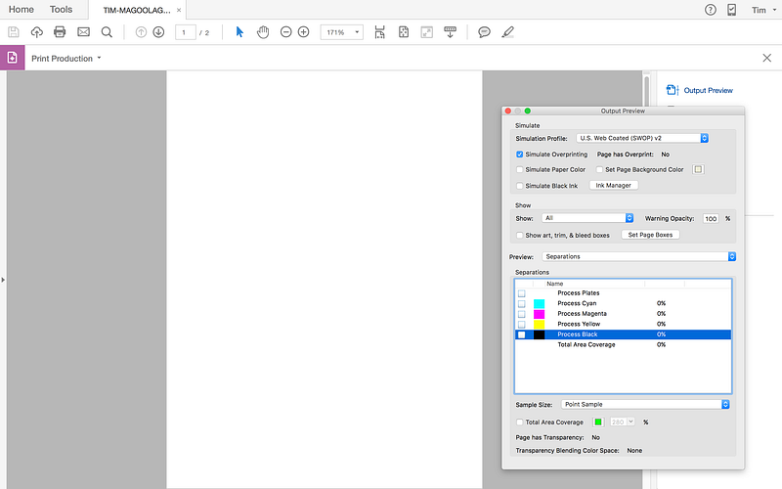Toggle Process Yellow plate checkbox
The width and height of the screenshot is (782, 489).
point(522,325)
